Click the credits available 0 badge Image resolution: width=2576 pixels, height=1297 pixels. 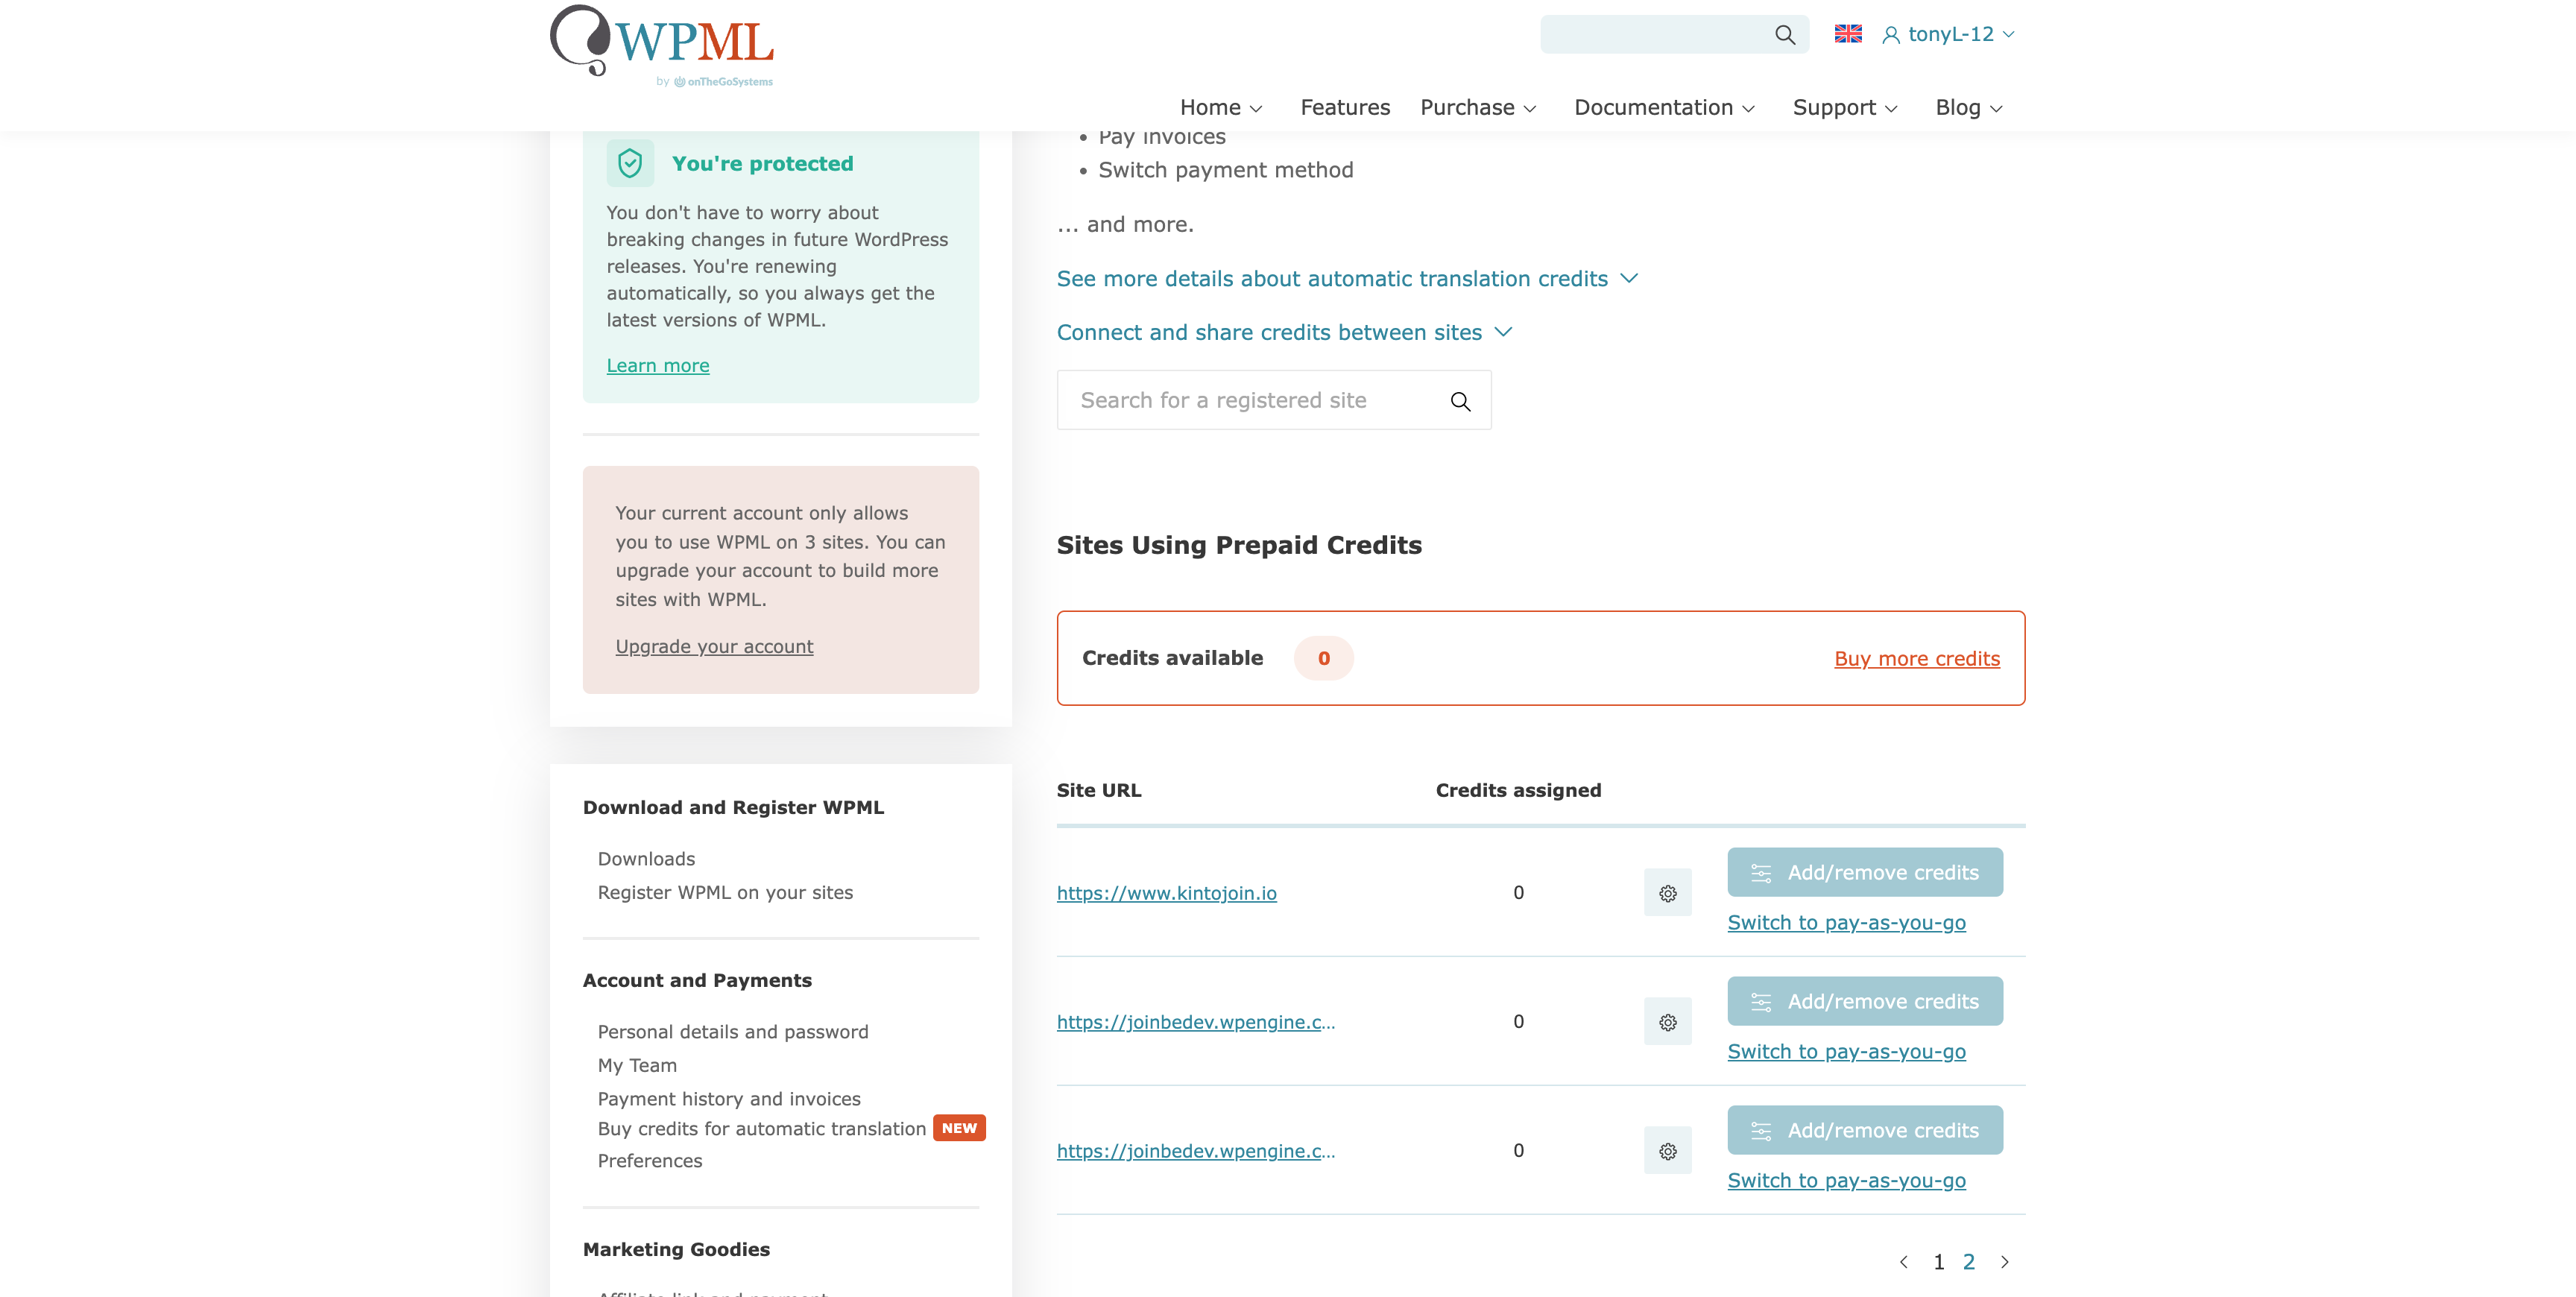click(x=1323, y=659)
